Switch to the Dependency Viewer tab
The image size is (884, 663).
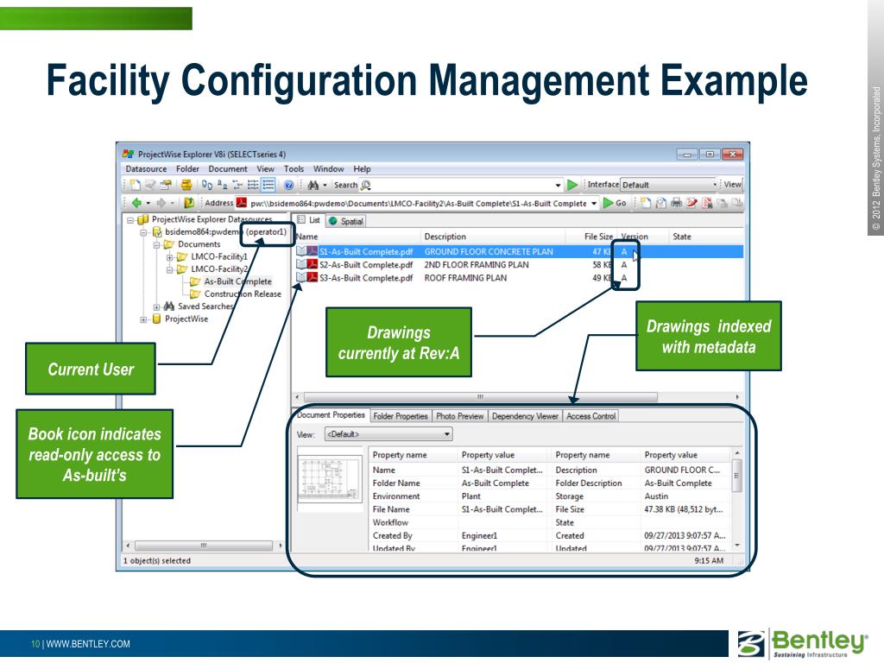pyautogui.click(x=525, y=416)
